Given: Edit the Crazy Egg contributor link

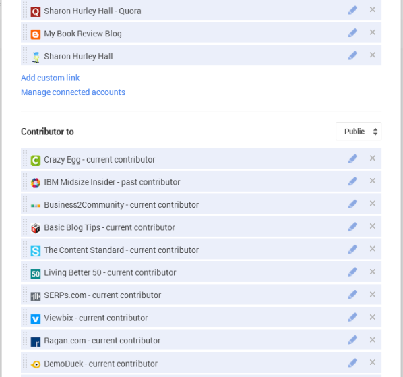Looking at the screenshot, I should tap(352, 158).
